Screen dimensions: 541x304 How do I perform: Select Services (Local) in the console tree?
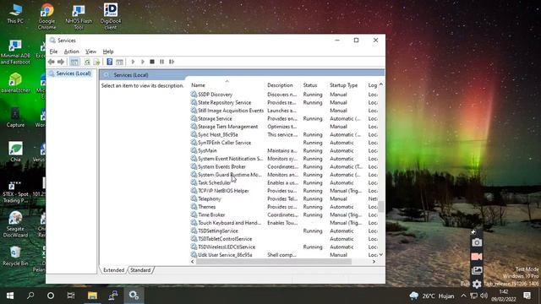(74, 73)
